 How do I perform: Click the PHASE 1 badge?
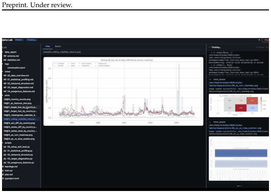pyautogui.click(x=19, y=40)
